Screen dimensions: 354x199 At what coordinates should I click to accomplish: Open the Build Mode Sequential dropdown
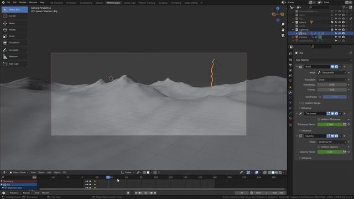point(332,72)
